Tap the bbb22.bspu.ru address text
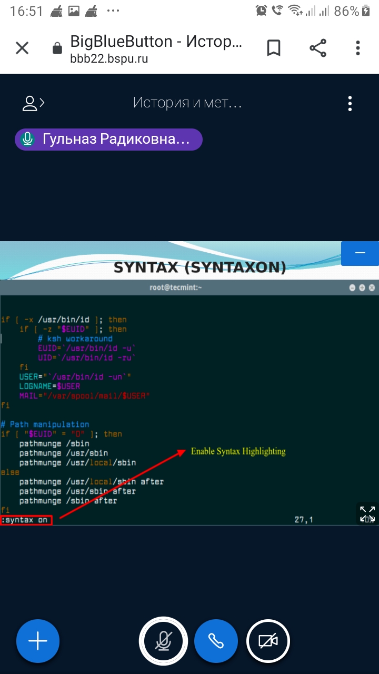 pyautogui.click(x=109, y=59)
